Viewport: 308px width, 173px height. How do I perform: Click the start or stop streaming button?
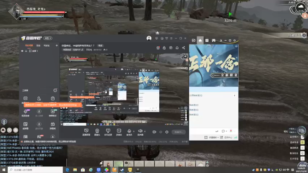tap(178, 132)
